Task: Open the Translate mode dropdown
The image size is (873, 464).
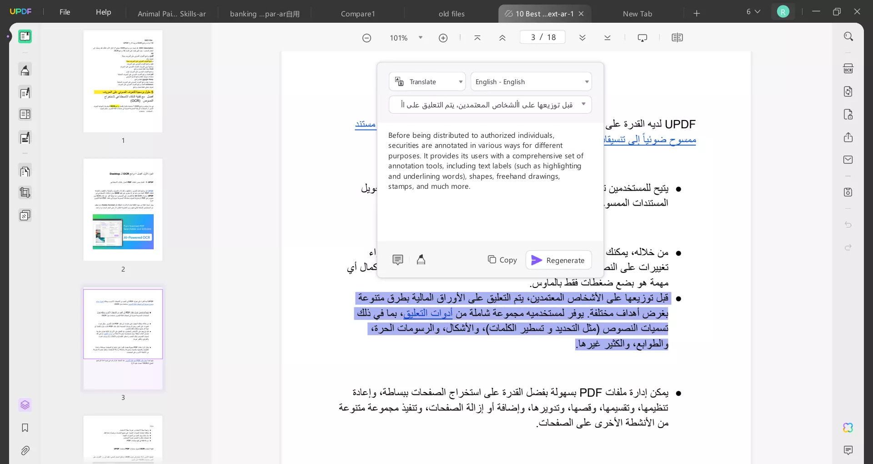Action: [x=461, y=81]
